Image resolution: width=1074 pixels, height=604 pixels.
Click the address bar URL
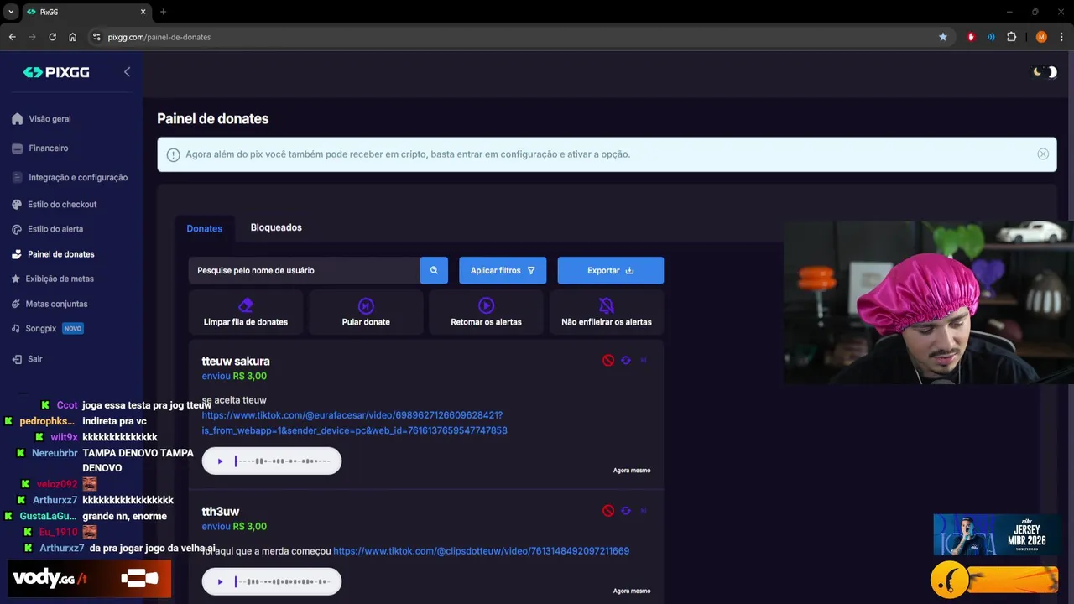[159, 37]
